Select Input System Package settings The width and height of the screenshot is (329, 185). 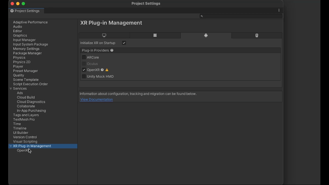[30, 44]
